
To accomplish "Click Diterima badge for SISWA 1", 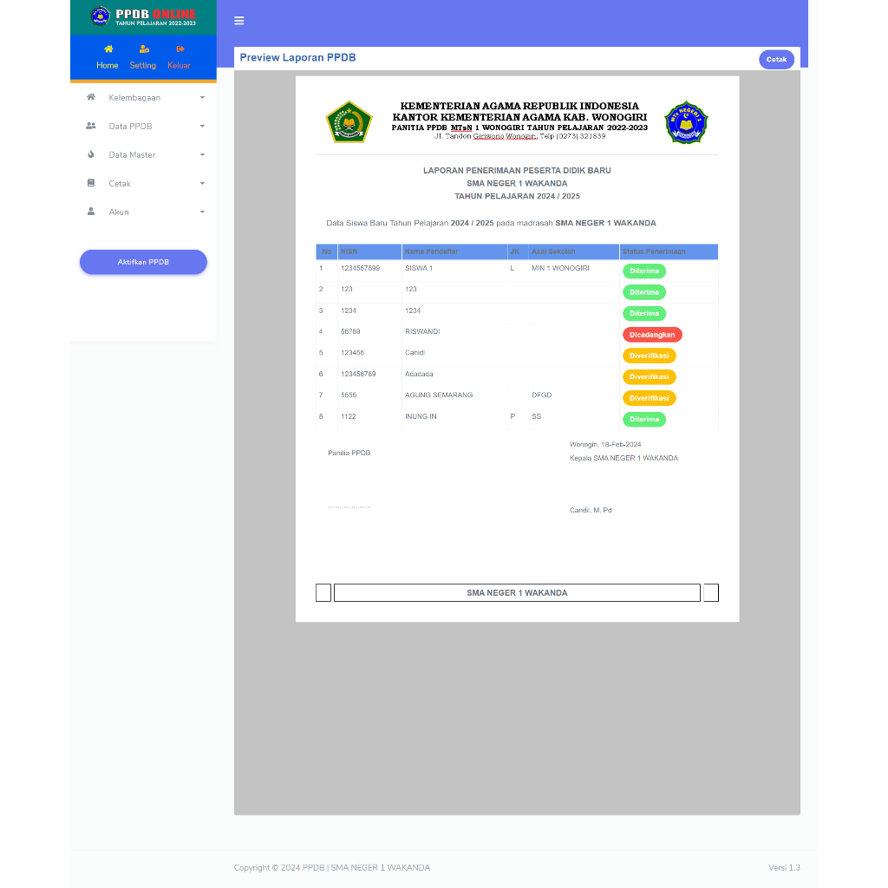I will point(644,271).
